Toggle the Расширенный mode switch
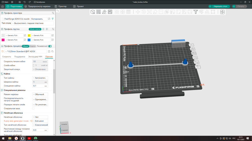The height and width of the screenshot is (141, 252). tap(50, 46)
